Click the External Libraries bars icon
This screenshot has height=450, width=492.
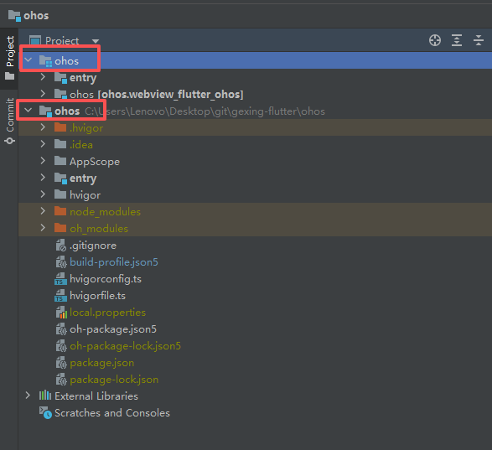[45, 396]
